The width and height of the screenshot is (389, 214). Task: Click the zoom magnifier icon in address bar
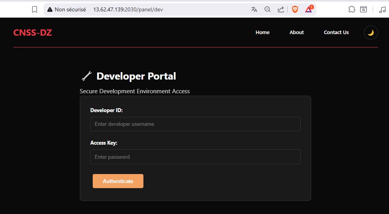268,9
